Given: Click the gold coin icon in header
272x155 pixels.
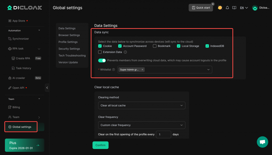Looking at the screenshot, I should click(220, 8).
